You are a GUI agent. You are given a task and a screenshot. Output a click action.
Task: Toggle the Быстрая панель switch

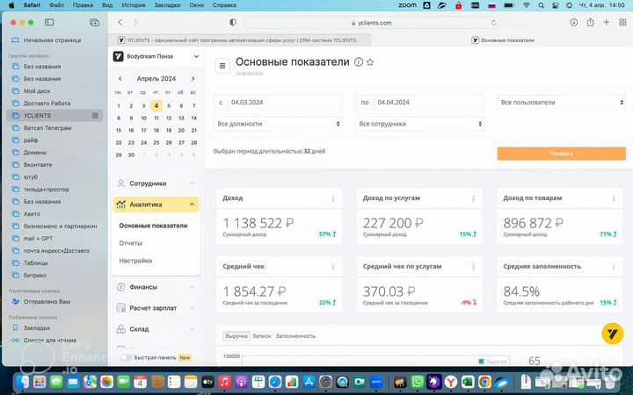pos(127,357)
